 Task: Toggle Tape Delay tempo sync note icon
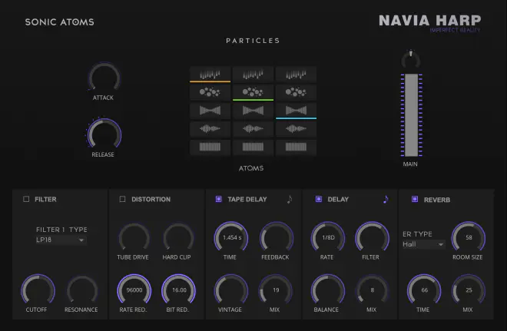tap(290, 199)
